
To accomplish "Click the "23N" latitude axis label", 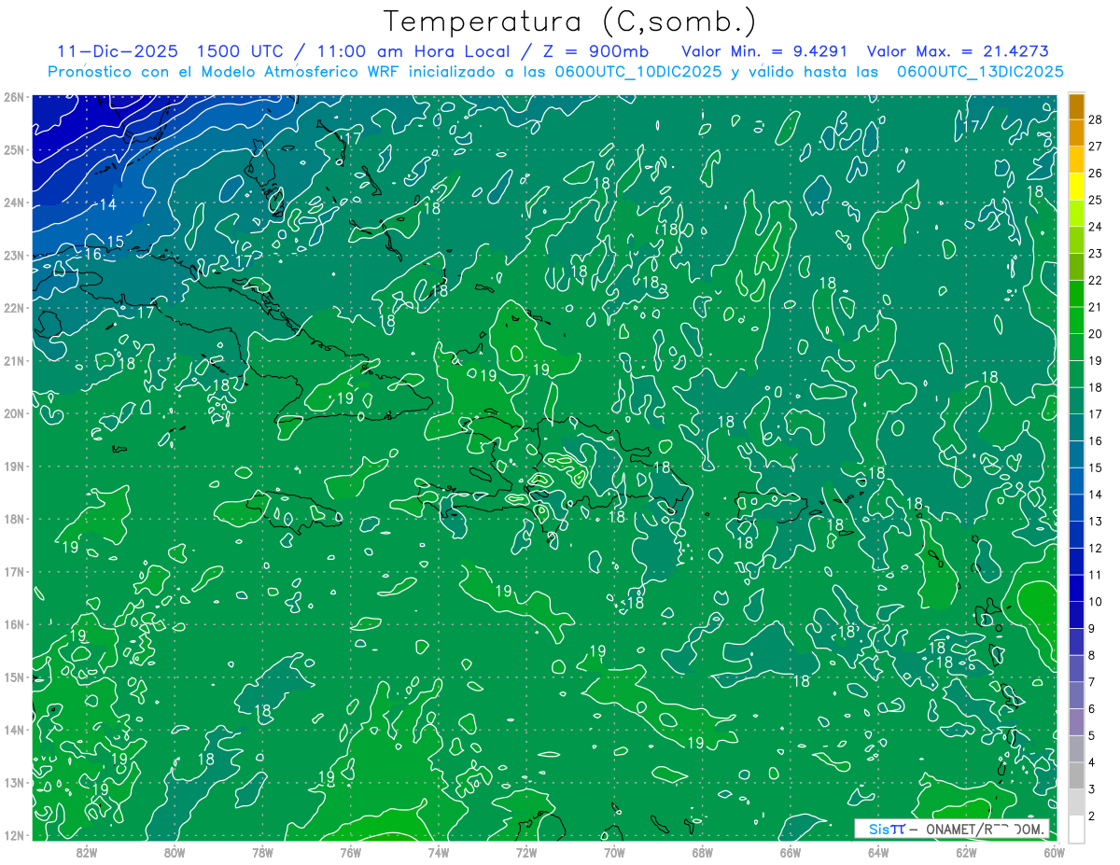I will click(x=13, y=255).
